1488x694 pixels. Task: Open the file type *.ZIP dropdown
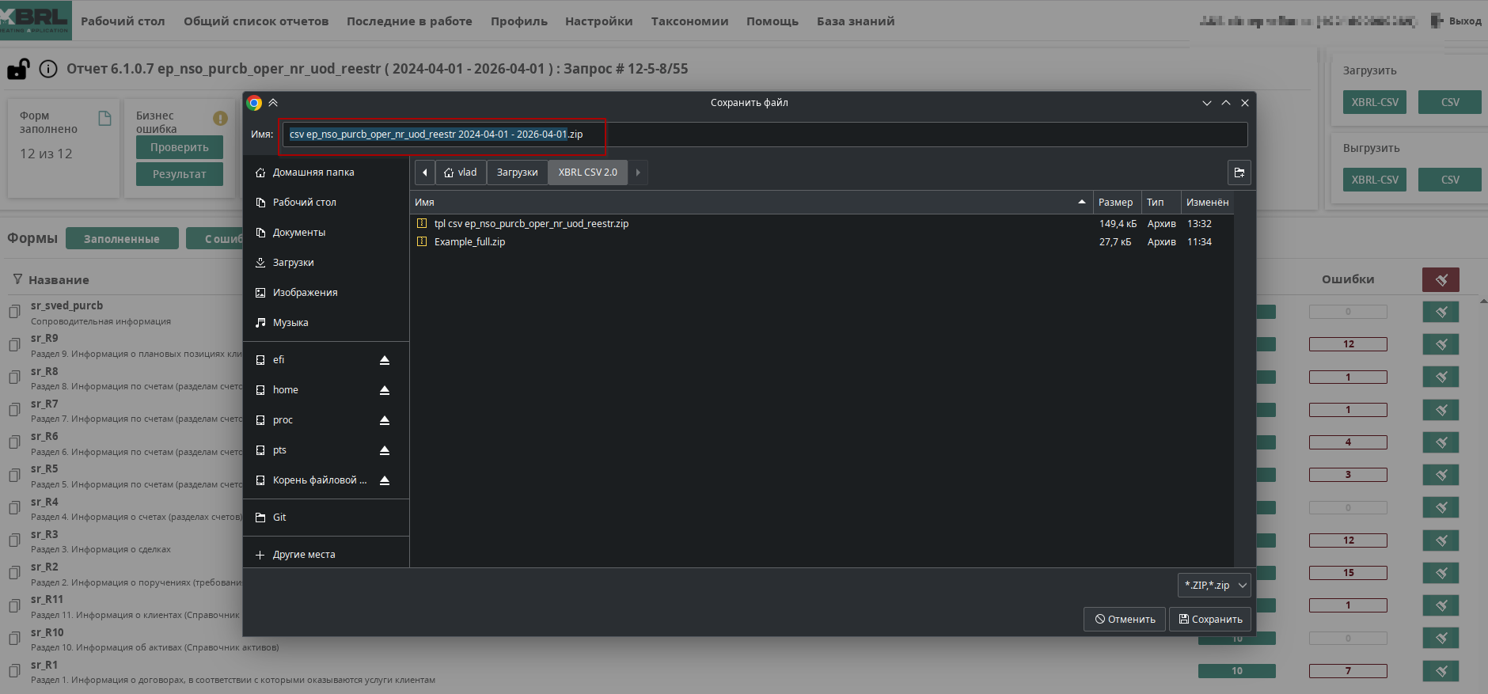1213,586
